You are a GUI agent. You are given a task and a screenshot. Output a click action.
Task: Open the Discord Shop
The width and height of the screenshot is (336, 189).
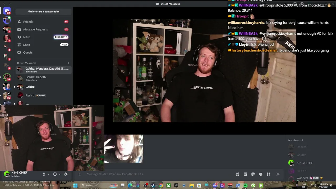coord(43,45)
